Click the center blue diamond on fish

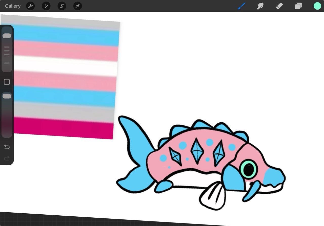pyautogui.click(x=197, y=151)
